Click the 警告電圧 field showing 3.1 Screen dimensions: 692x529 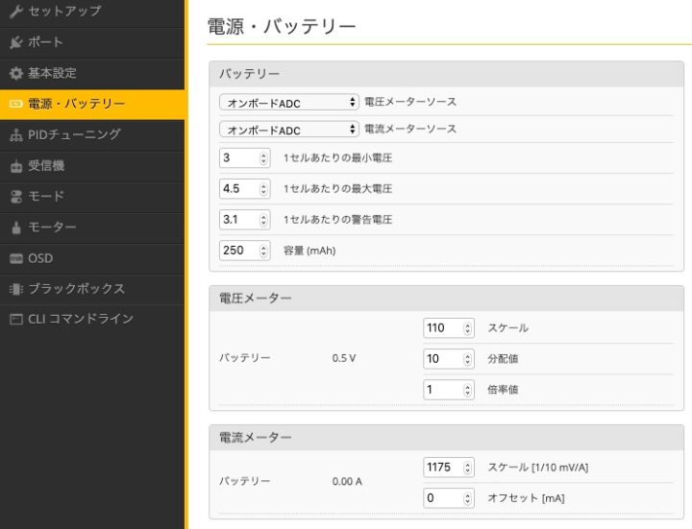[238, 220]
